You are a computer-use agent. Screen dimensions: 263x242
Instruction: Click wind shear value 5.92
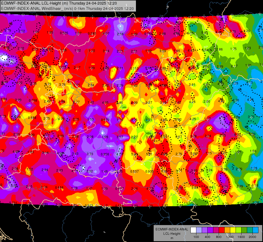[178, 120]
